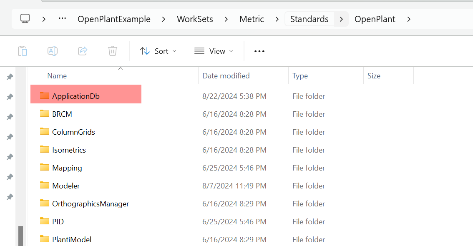Open the OrthographicsManager folder
473x246 pixels.
[90, 204]
